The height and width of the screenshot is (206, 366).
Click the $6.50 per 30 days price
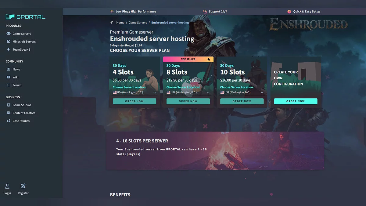click(127, 80)
